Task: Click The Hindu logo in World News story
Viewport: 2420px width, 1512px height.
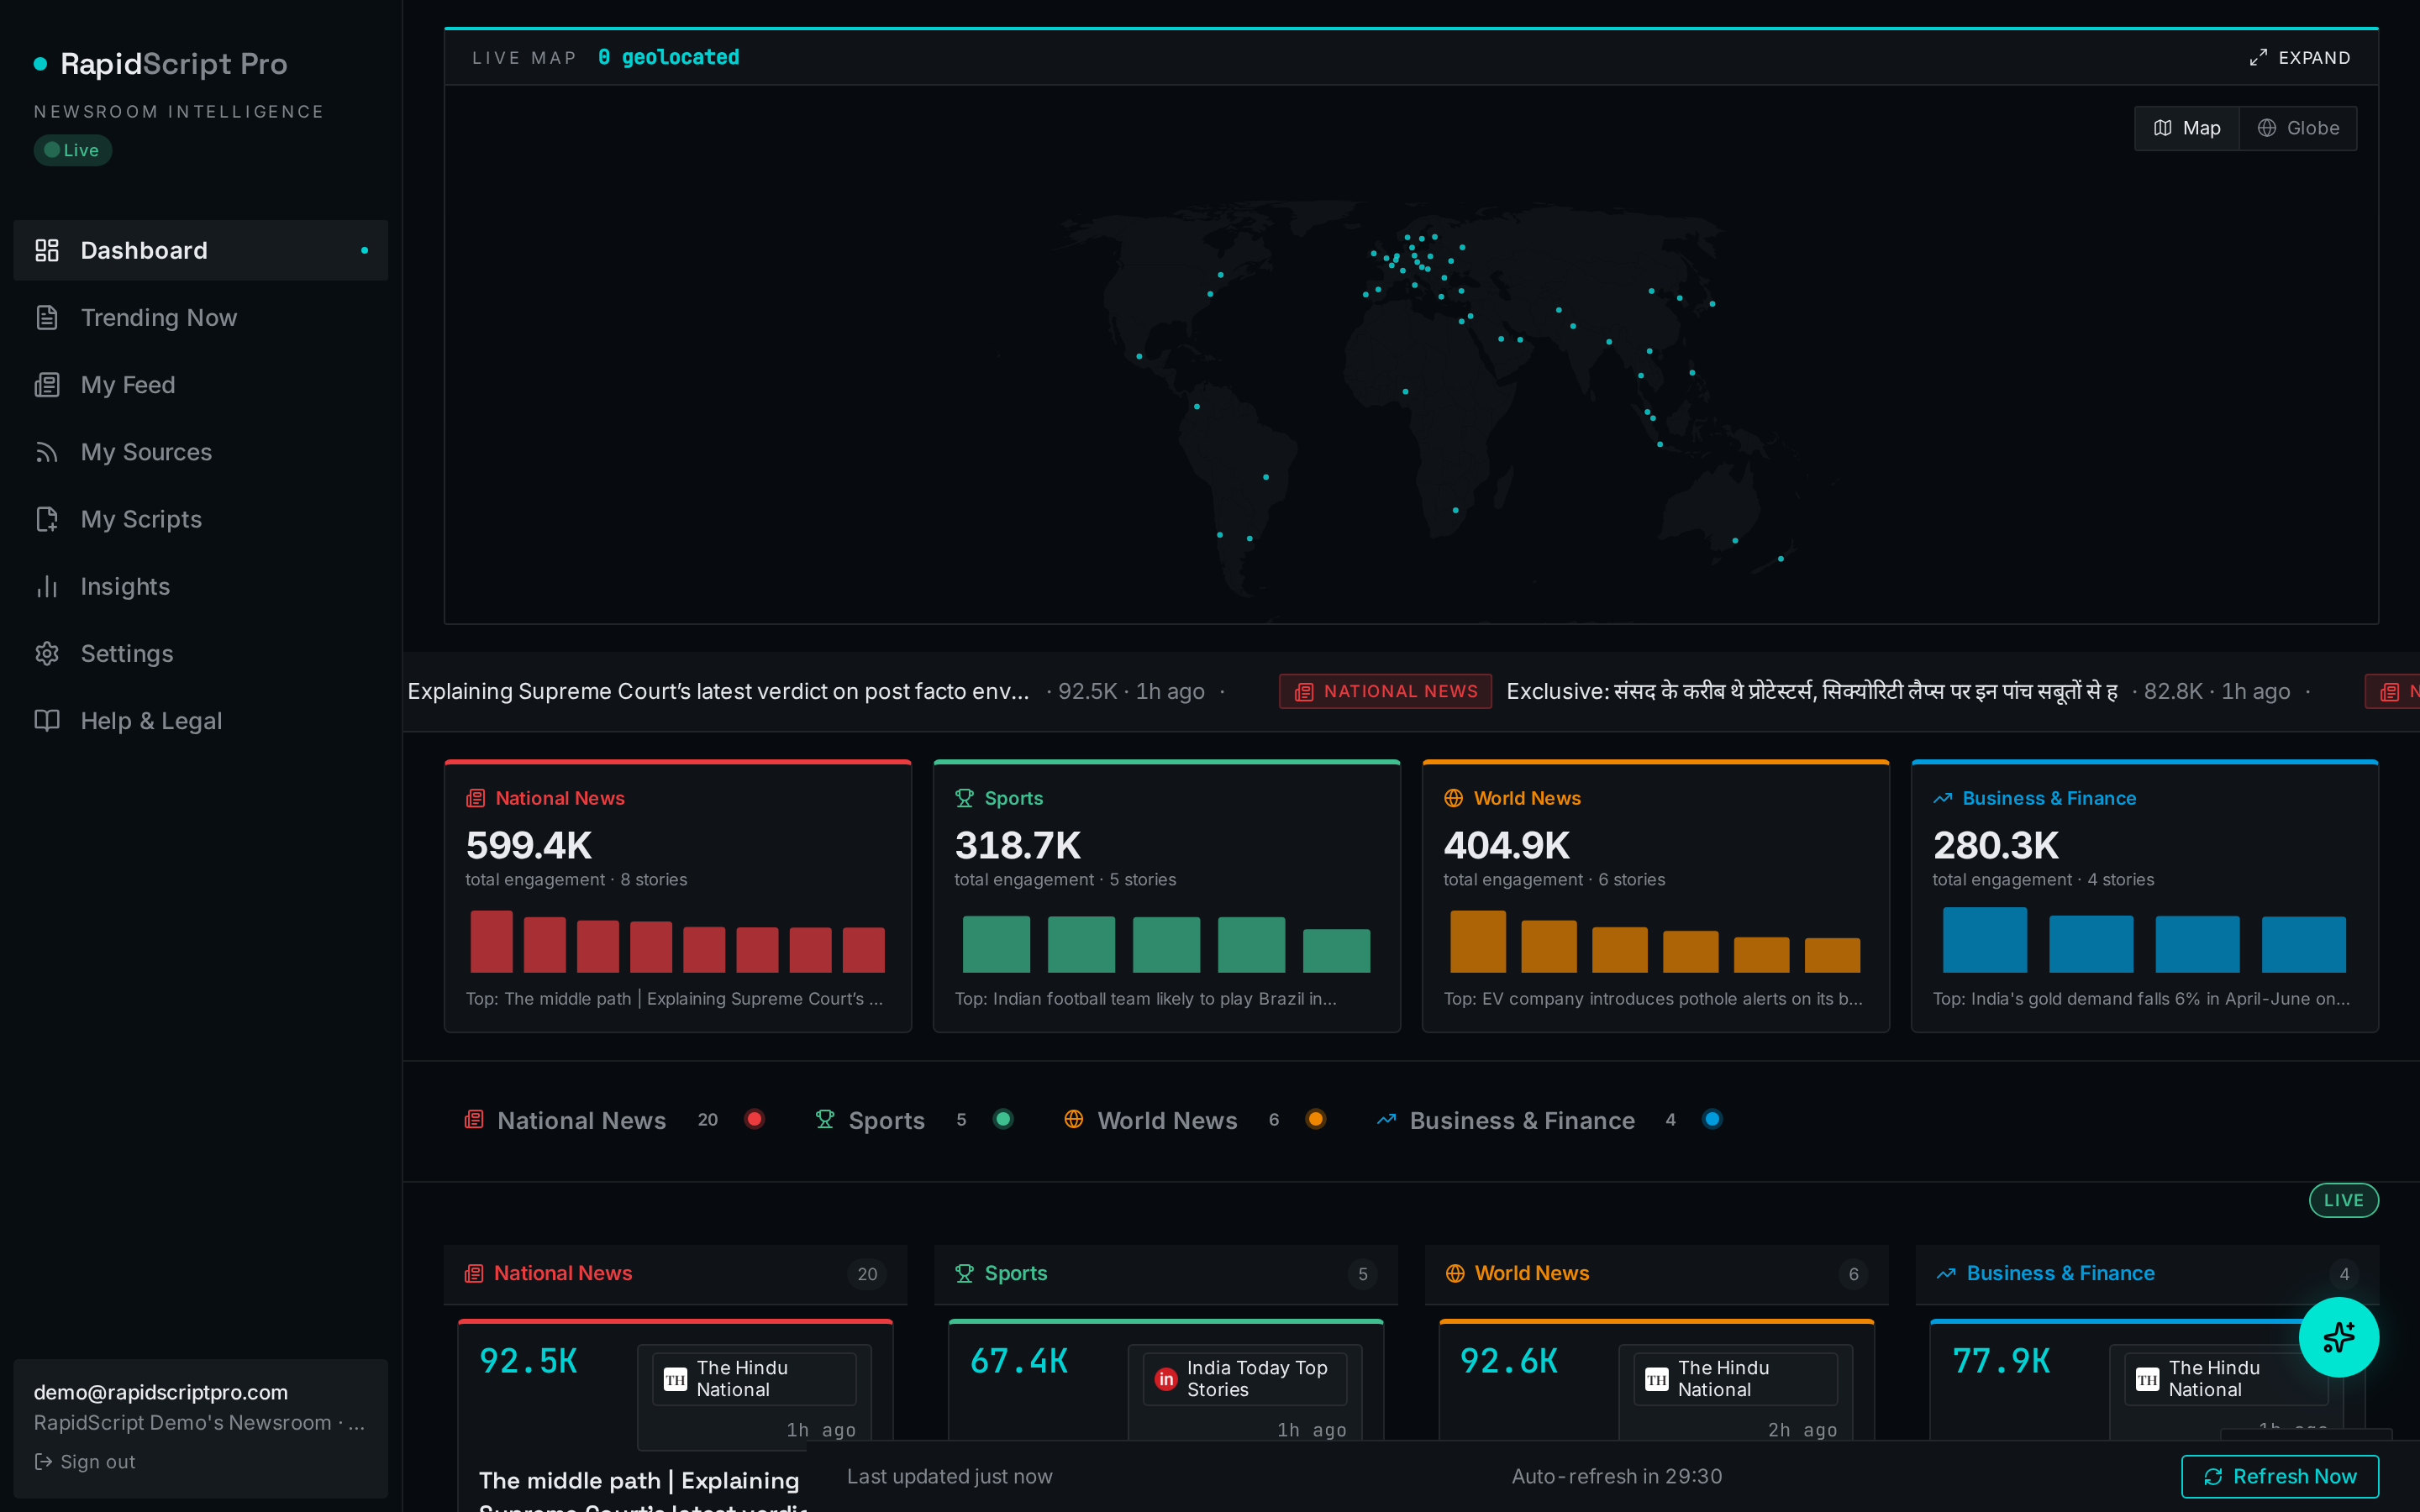Action: tap(1657, 1379)
